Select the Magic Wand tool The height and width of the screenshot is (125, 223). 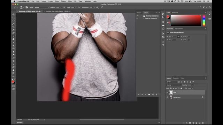click(13, 24)
